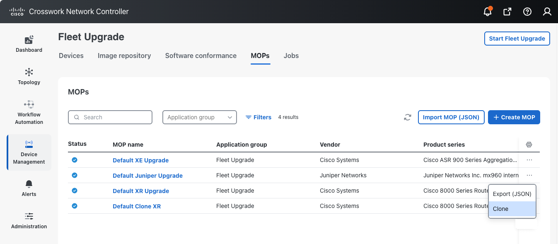The width and height of the screenshot is (558, 244).
Task: Switch to the Image repository tab
Action: 124,56
